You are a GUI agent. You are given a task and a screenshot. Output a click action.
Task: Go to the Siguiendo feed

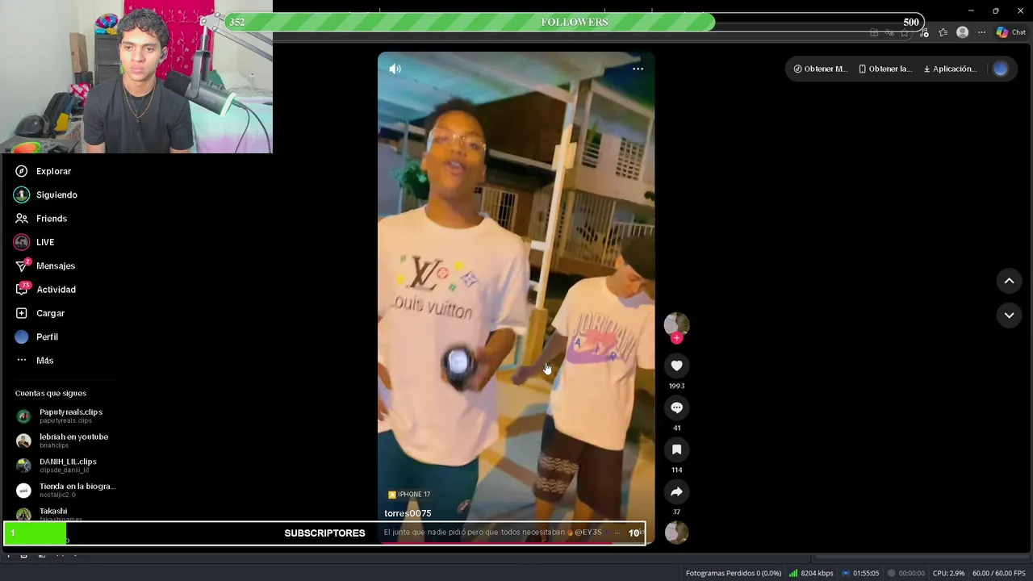click(x=46, y=194)
